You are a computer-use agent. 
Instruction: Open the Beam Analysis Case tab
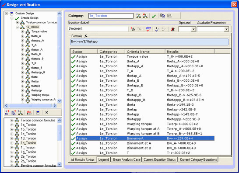tap(127, 159)
